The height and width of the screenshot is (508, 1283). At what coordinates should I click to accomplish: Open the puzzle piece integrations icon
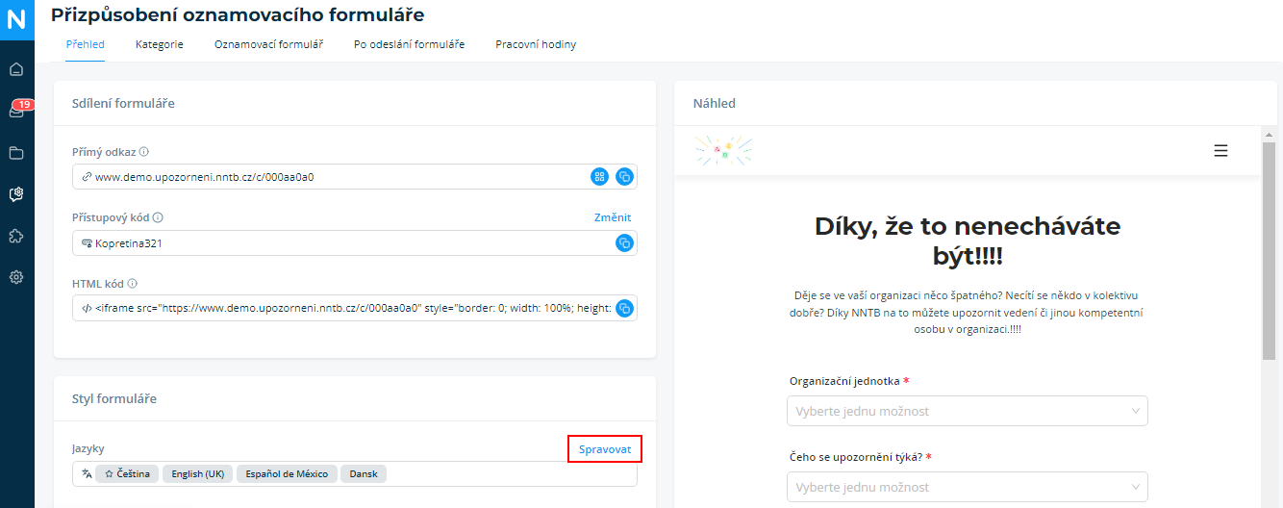pos(16,236)
